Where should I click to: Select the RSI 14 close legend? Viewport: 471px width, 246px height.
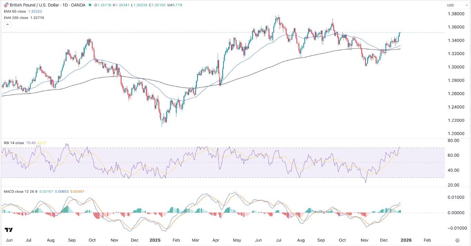click(14, 142)
